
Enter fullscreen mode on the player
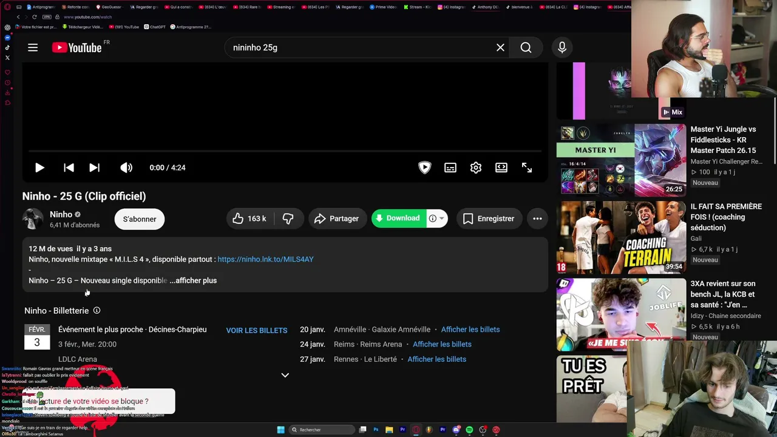click(x=527, y=168)
